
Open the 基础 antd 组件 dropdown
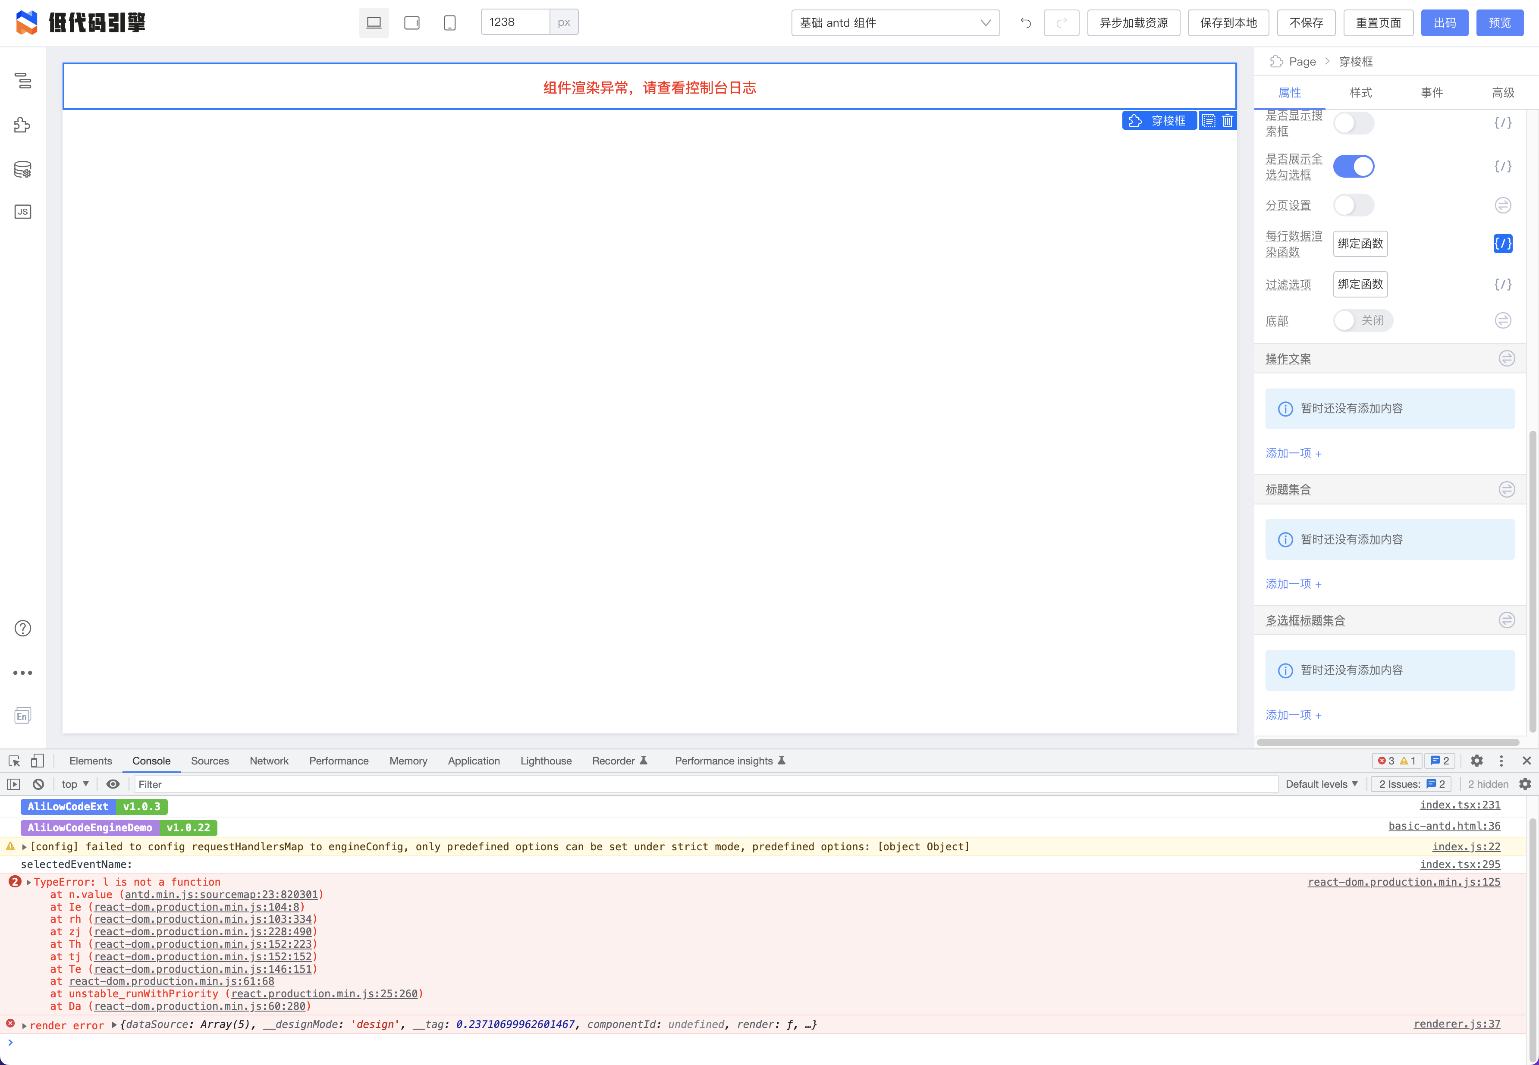coord(895,22)
